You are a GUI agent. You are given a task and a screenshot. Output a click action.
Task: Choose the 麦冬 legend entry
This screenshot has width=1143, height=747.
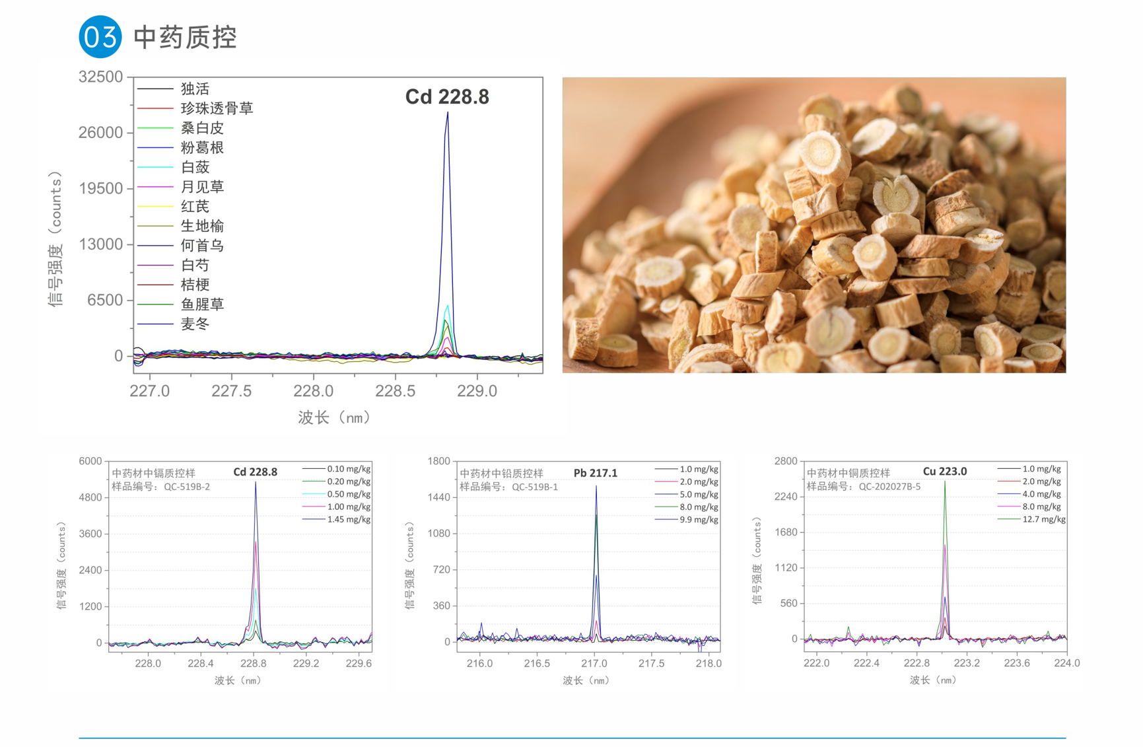pos(195,324)
